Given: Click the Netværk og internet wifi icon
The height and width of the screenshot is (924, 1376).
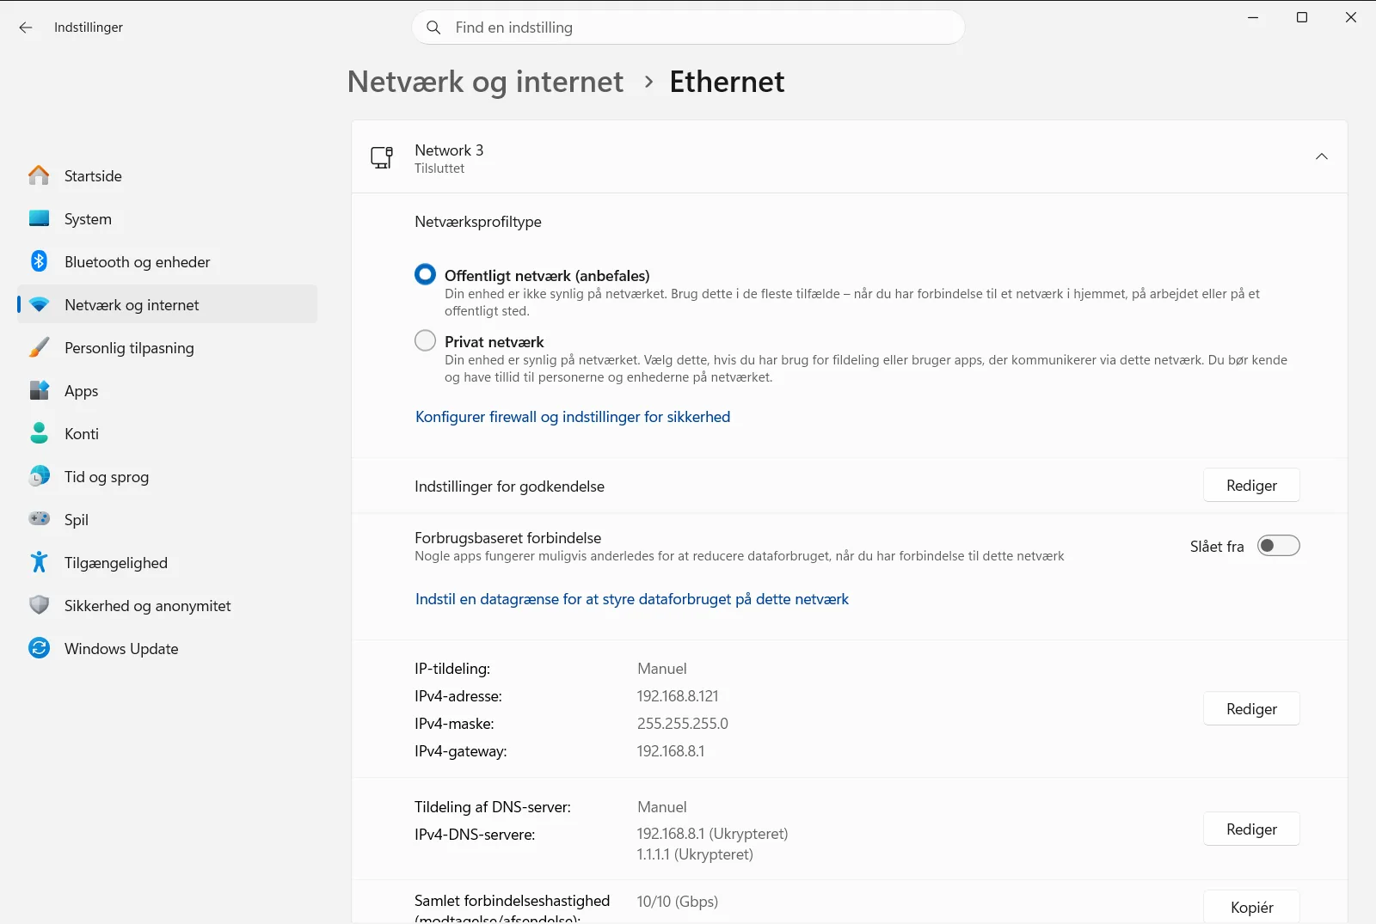Looking at the screenshot, I should pos(39,304).
